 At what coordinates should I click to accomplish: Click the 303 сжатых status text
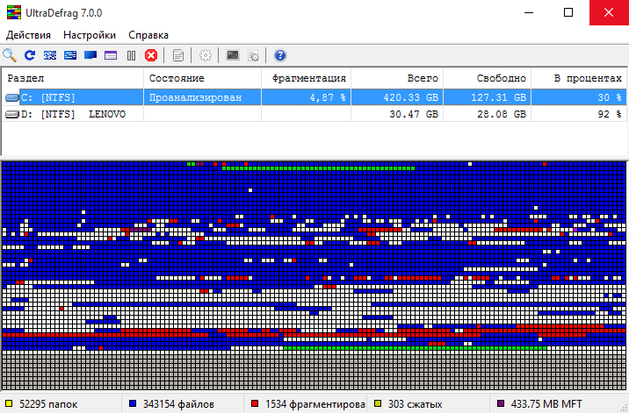pyautogui.click(x=415, y=404)
